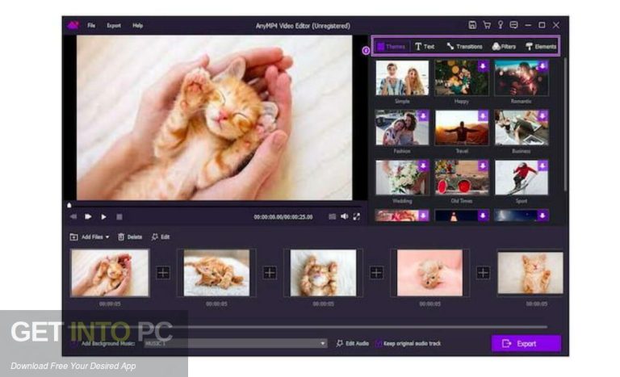The height and width of the screenshot is (377, 620).
Task: Select the second clip of lying kitten
Action: (216, 273)
